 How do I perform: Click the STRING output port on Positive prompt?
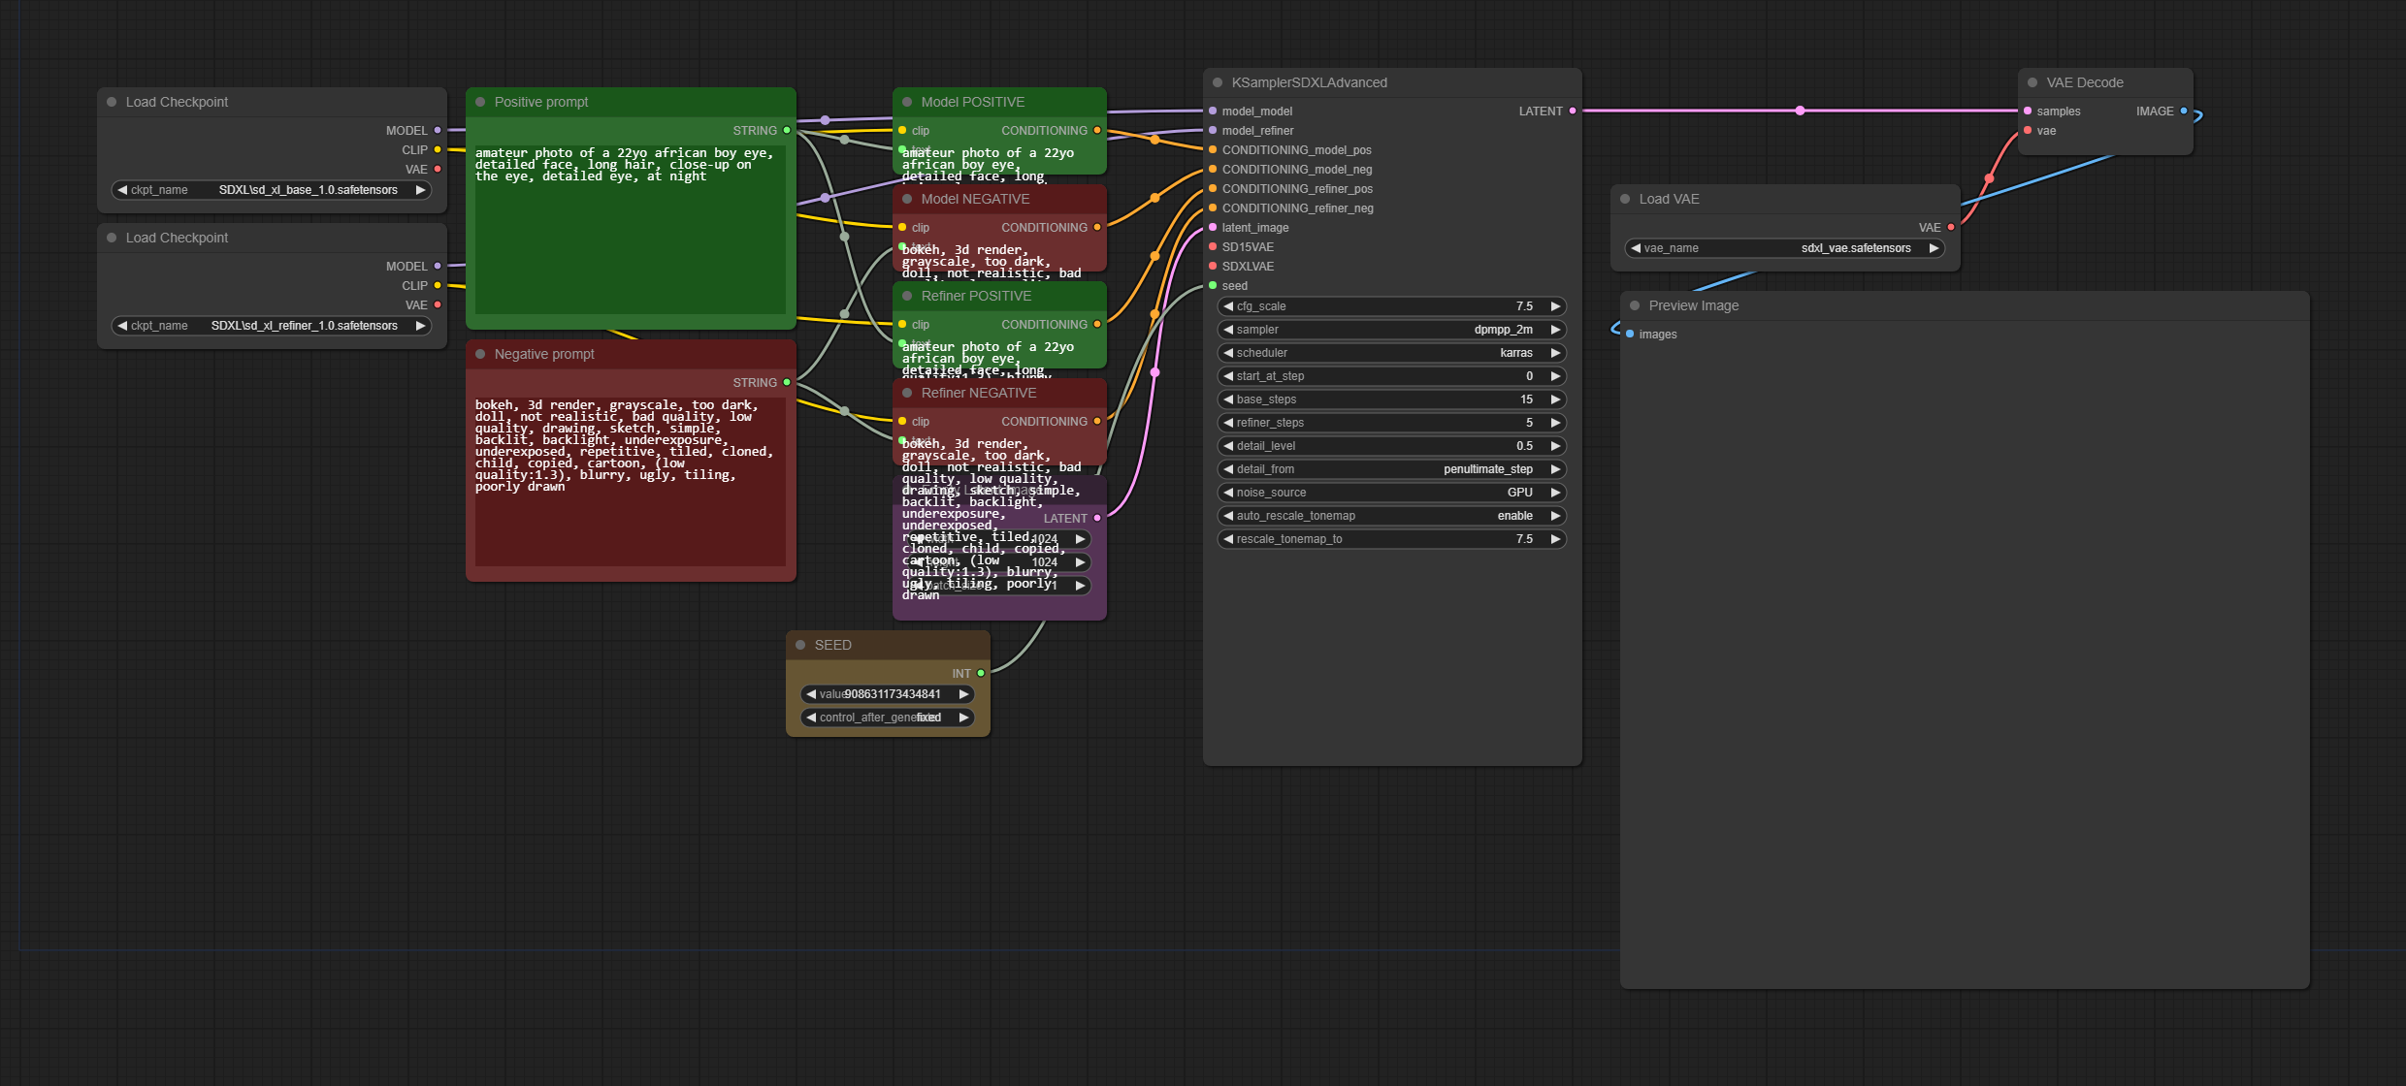tap(787, 130)
